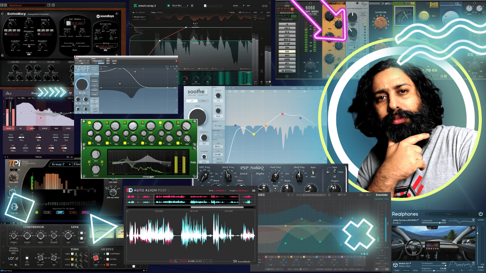Select the purple soothe2 EQ node
The image size is (486, 273).
(x=300, y=118)
